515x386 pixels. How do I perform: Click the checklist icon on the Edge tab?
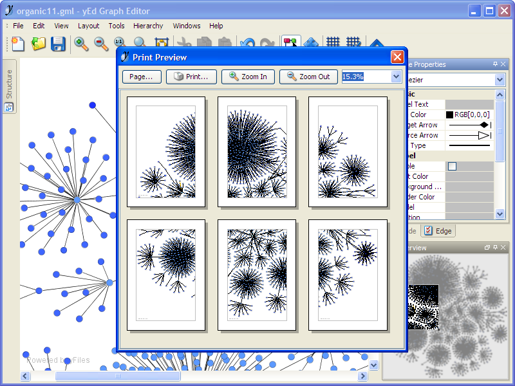[428, 231]
